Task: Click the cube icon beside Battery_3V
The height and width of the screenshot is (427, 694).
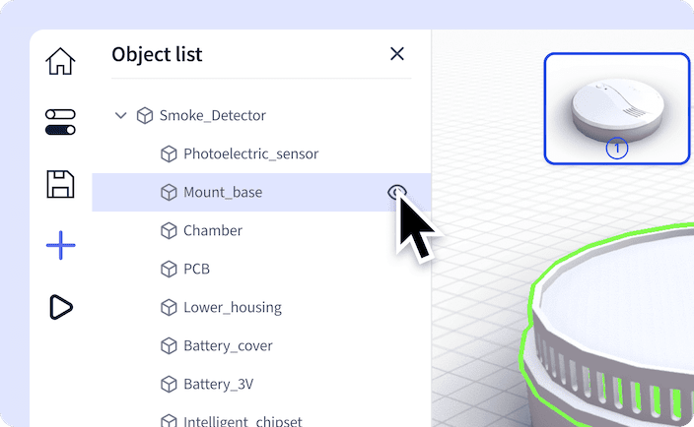Action: click(x=169, y=384)
